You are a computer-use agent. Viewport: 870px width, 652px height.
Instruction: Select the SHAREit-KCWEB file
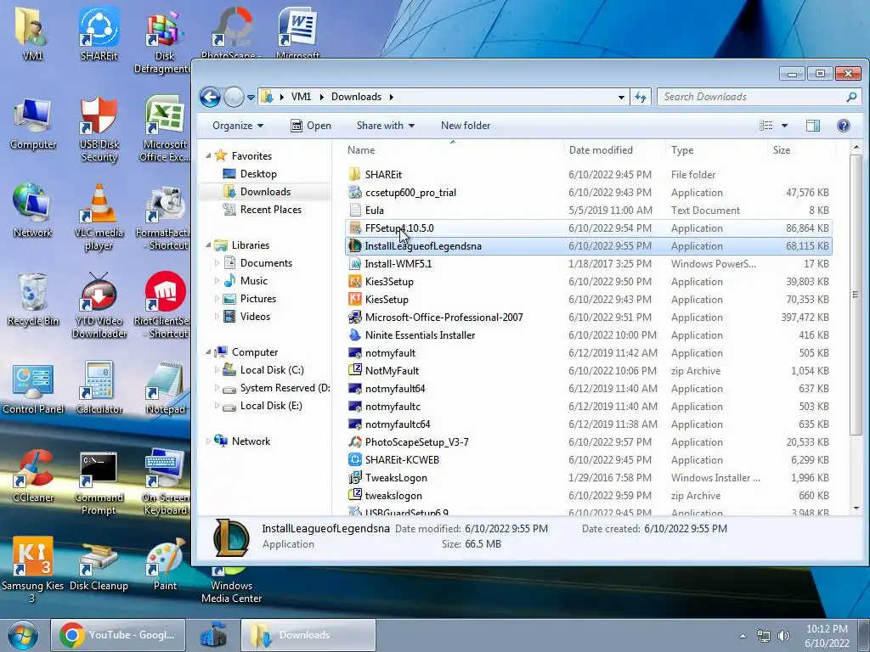click(588, 459)
